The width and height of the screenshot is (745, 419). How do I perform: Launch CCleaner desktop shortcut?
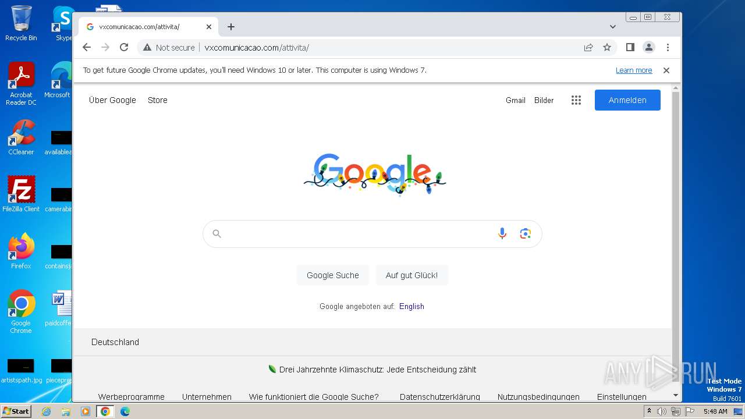pos(21,137)
